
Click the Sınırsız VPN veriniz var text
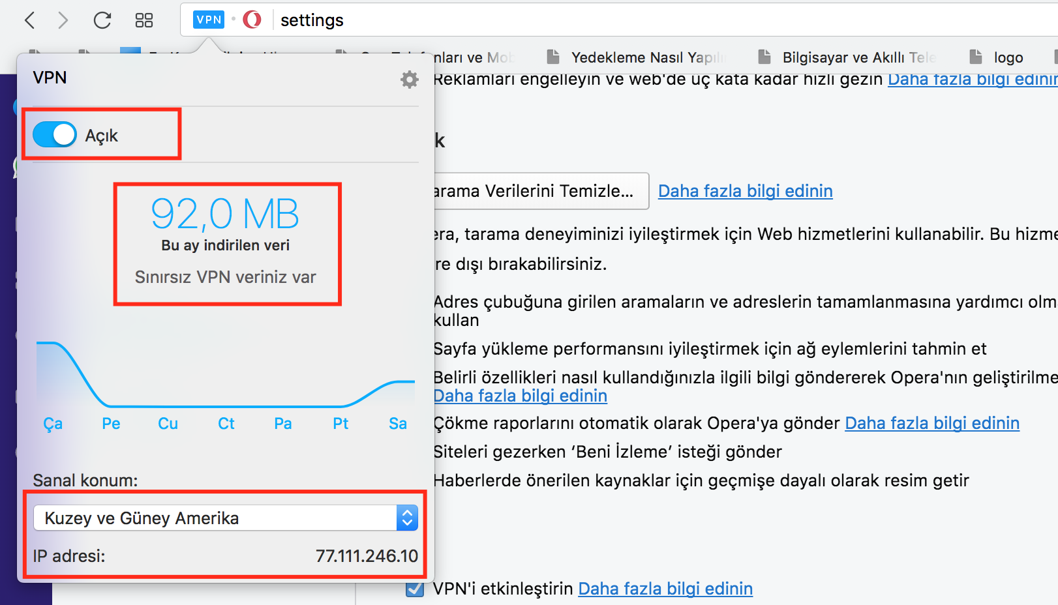[x=225, y=277]
